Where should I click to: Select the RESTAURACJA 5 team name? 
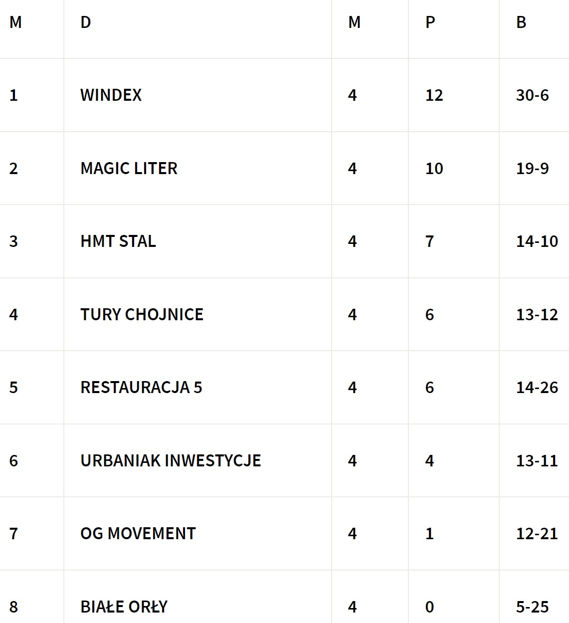(141, 388)
